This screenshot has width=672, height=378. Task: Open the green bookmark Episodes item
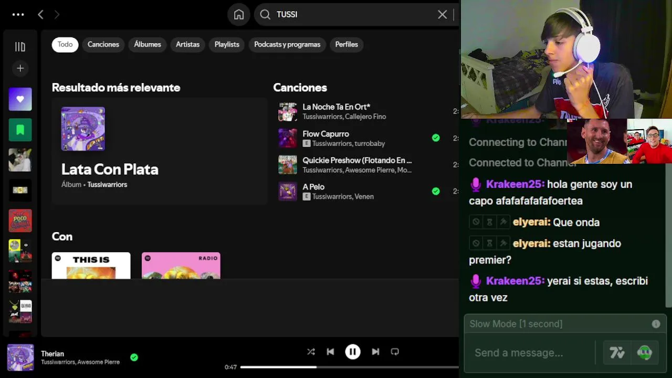20,130
